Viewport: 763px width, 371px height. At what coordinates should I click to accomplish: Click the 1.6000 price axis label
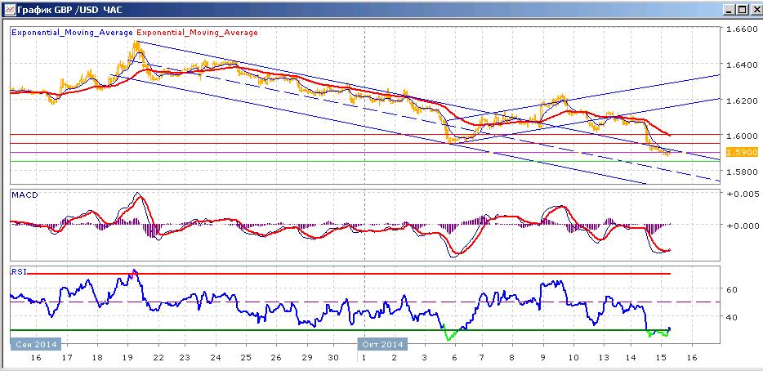click(x=742, y=136)
